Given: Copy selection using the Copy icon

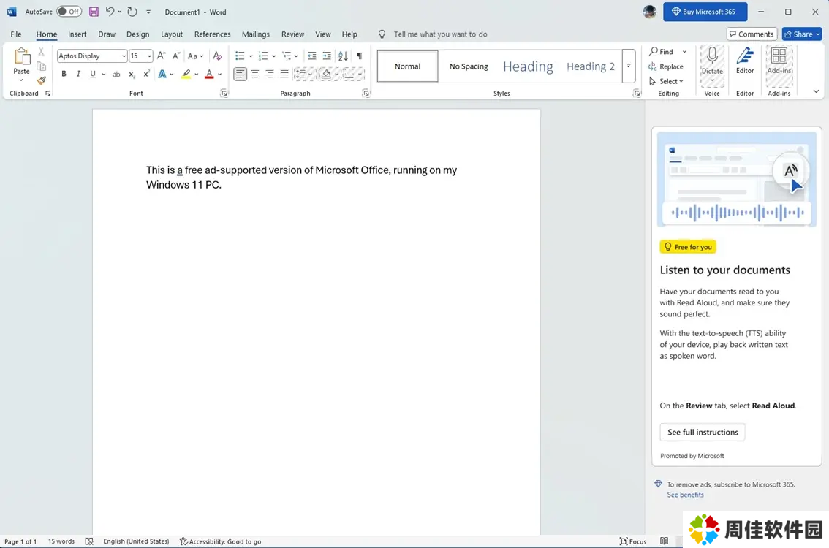Looking at the screenshot, I should coord(41,66).
